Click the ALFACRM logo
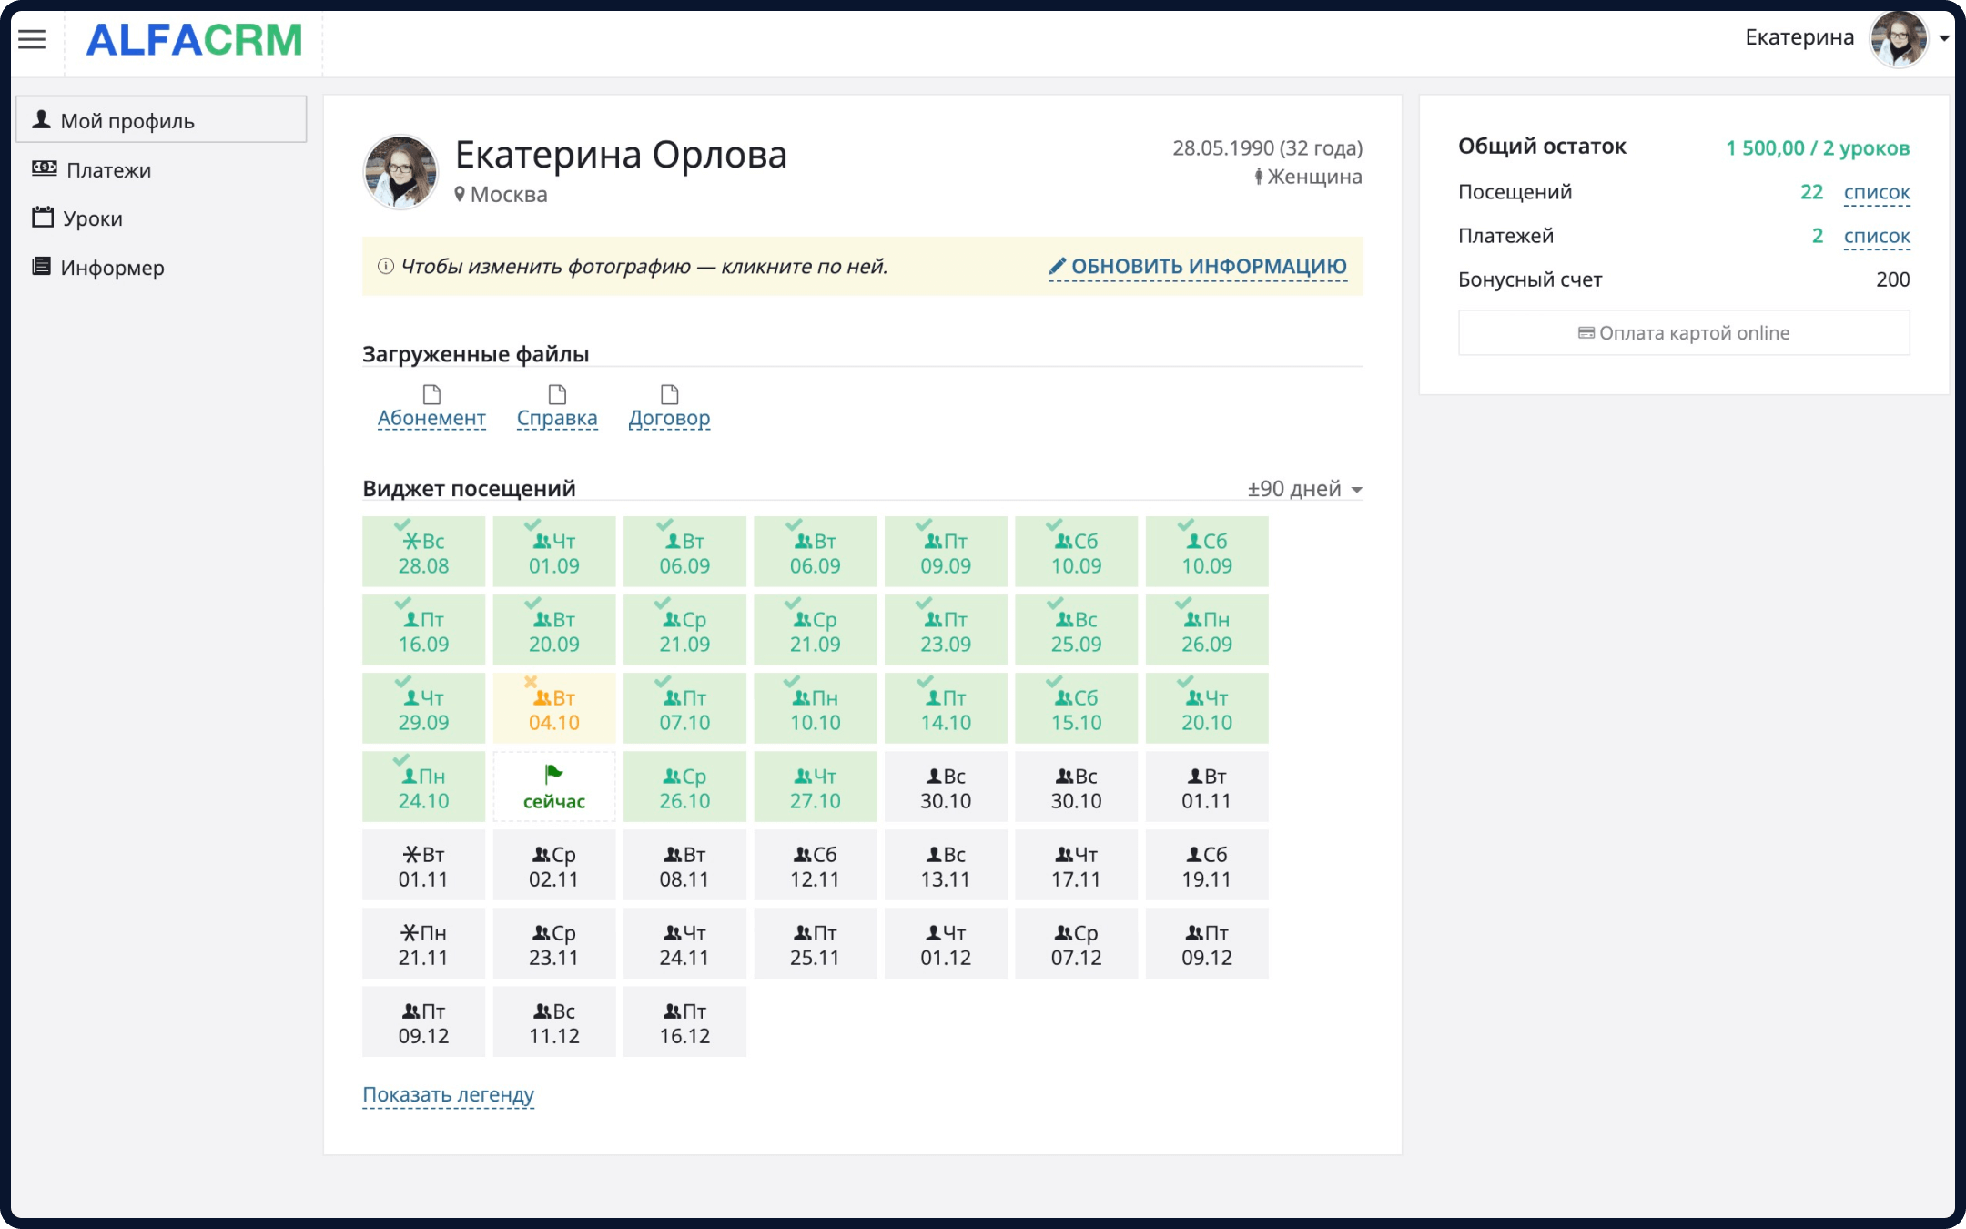The width and height of the screenshot is (1966, 1229). pos(193,40)
